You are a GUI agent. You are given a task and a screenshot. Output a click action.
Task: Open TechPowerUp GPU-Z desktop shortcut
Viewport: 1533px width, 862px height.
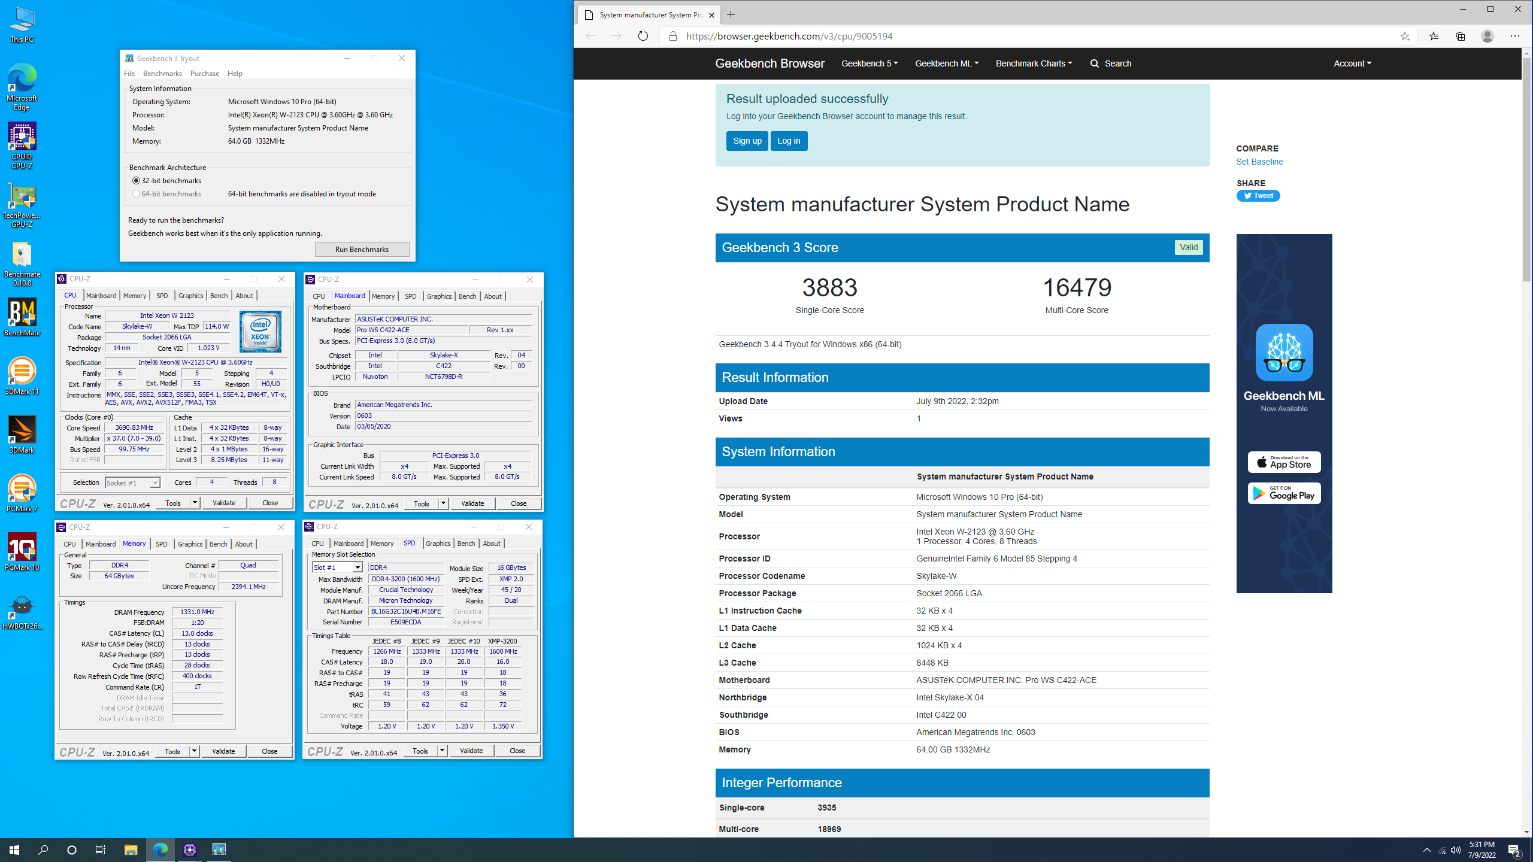22,205
